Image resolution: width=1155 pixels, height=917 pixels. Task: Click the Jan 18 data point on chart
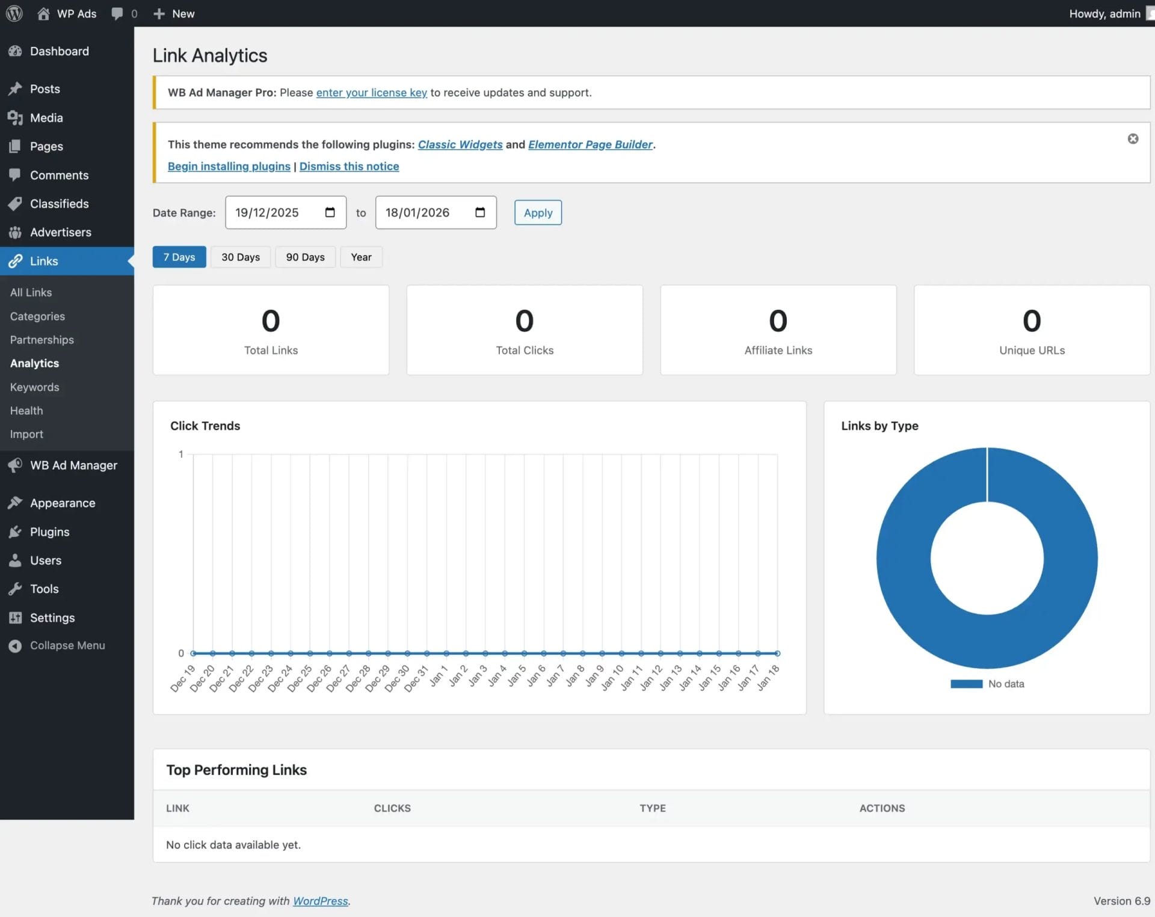click(777, 653)
